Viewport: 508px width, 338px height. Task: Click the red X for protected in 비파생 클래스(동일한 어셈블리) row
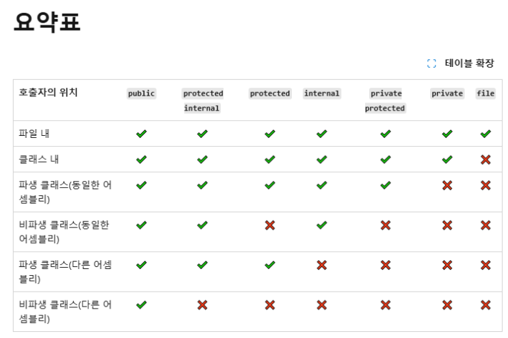coord(269,225)
